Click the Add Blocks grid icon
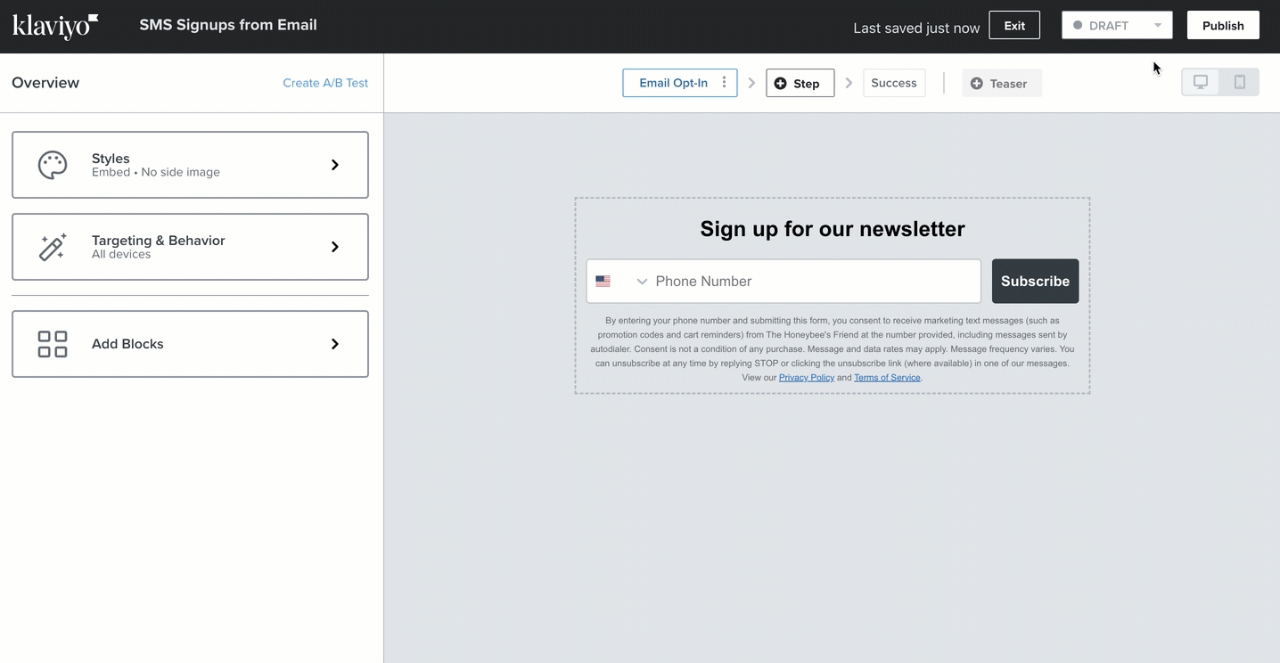The height and width of the screenshot is (663, 1280). [x=52, y=343]
